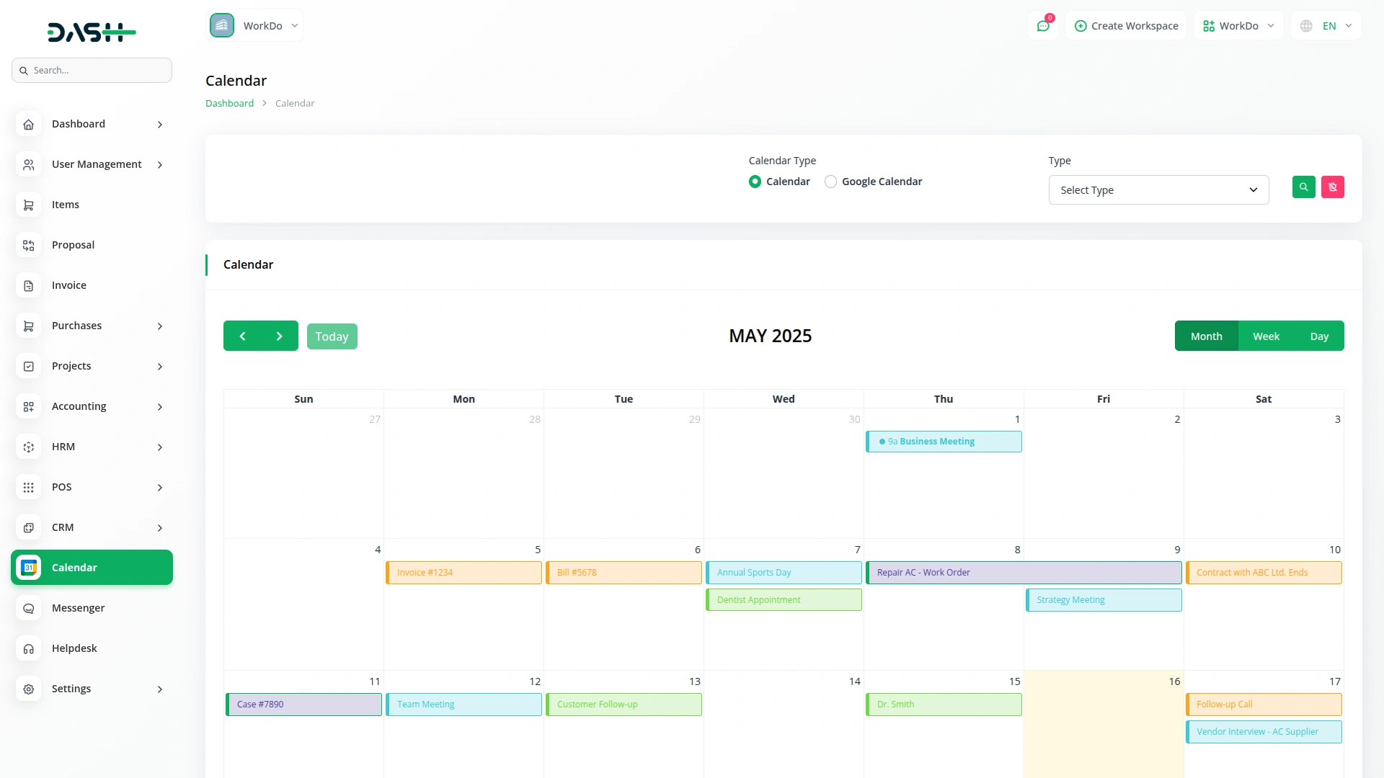This screenshot has width=1384, height=778.
Task: Select the Calendar radio button under Calendar Type
Action: tap(755, 181)
